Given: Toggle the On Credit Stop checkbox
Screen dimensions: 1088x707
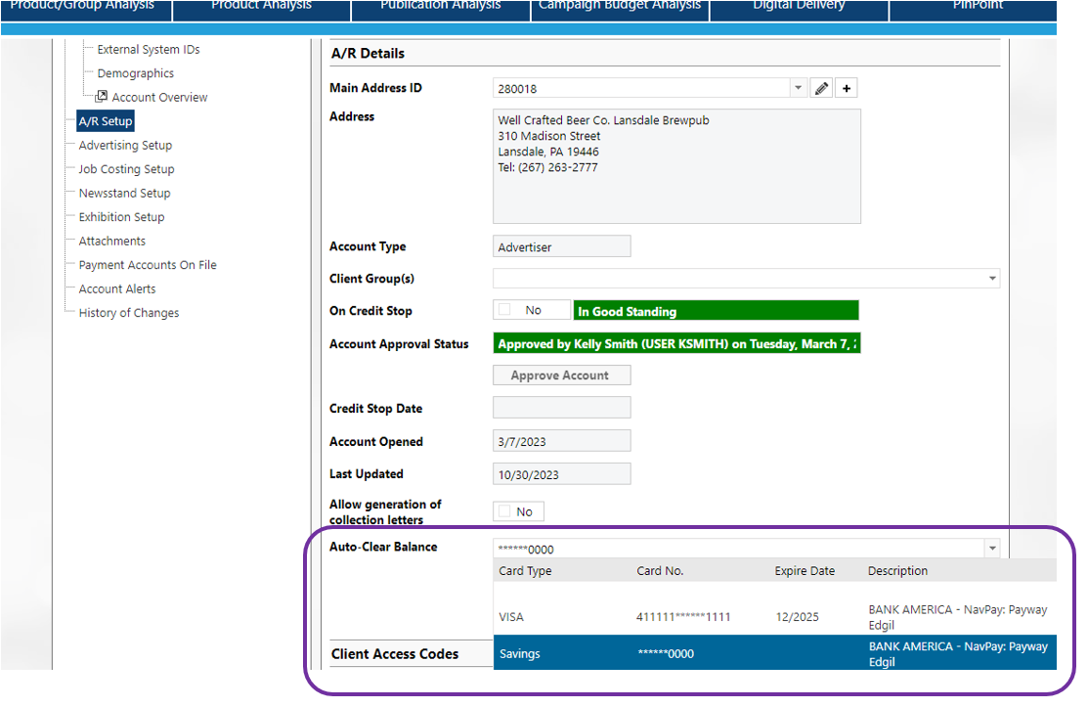Looking at the screenshot, I should tap(505, 310).
